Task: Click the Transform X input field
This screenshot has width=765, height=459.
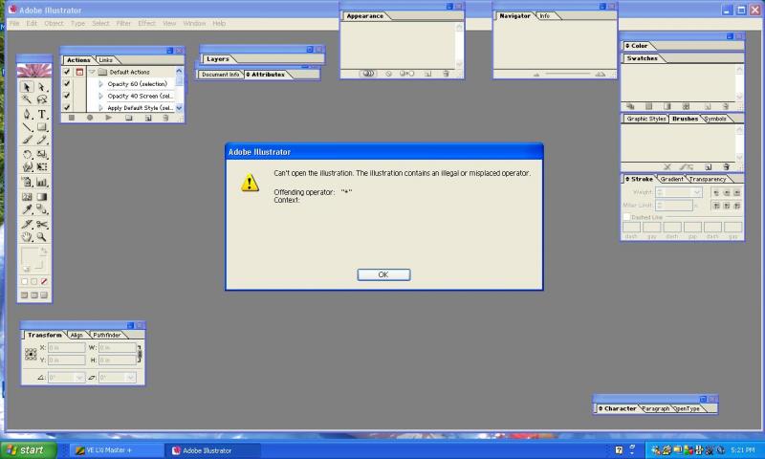Action: (x=67, y=348)
